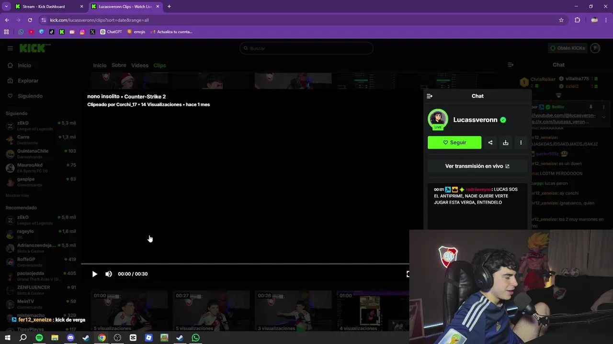Image resolution: width=613 pixels, height=344 pixels.
Task: Open the 00:26 clip thumbnail
Action: (x=293, y=311)
